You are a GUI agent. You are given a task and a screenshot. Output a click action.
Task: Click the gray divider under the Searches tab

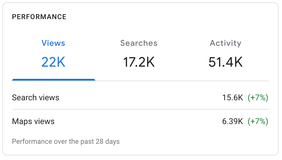click(139, 81)
